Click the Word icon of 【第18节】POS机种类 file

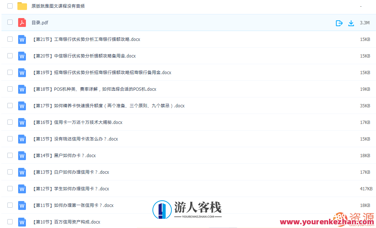click(x=22, y=89)
